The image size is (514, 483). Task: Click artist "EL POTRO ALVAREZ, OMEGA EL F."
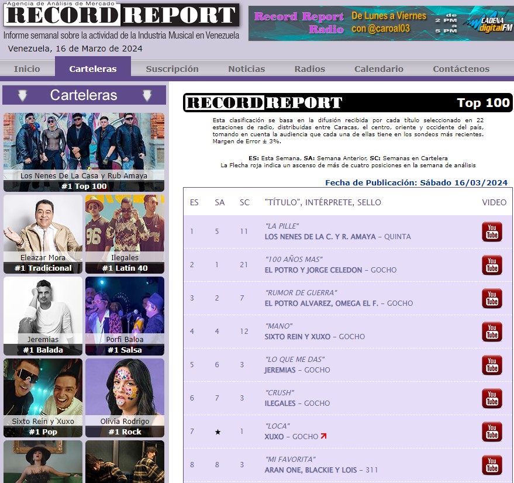[x=322, y=303]
